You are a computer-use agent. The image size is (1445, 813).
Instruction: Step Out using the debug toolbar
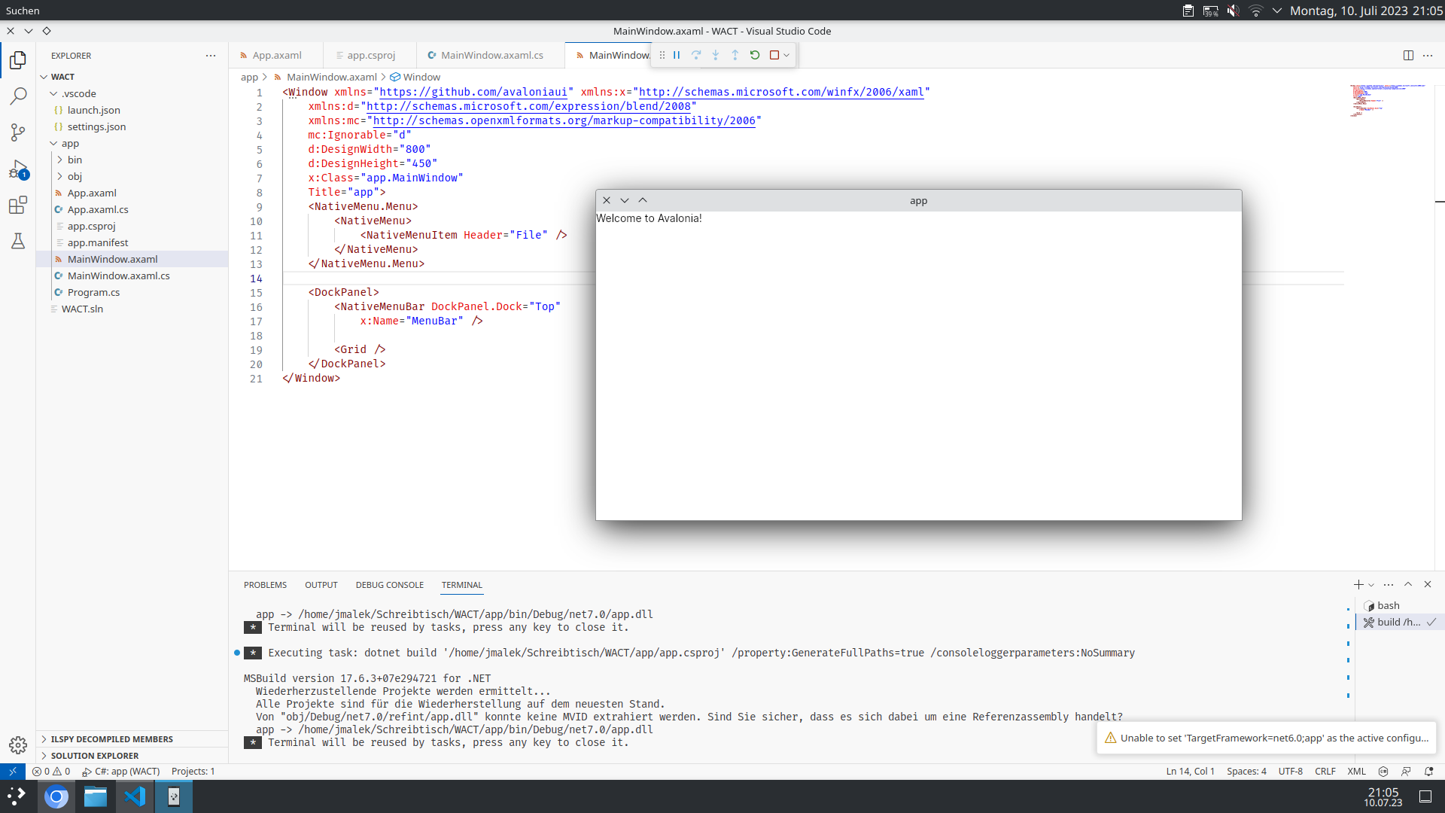[735, 55]
